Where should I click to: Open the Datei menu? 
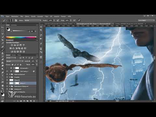[x=7, y=17]
